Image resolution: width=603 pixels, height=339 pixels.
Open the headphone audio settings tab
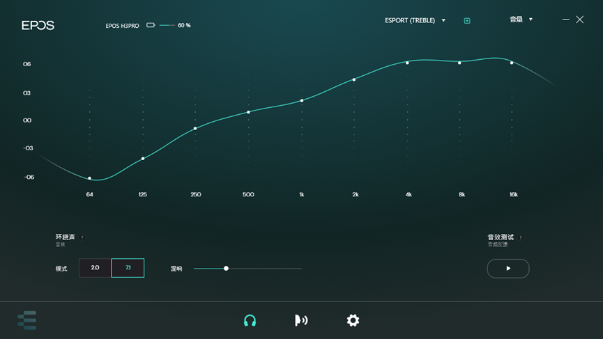[250, 320]
